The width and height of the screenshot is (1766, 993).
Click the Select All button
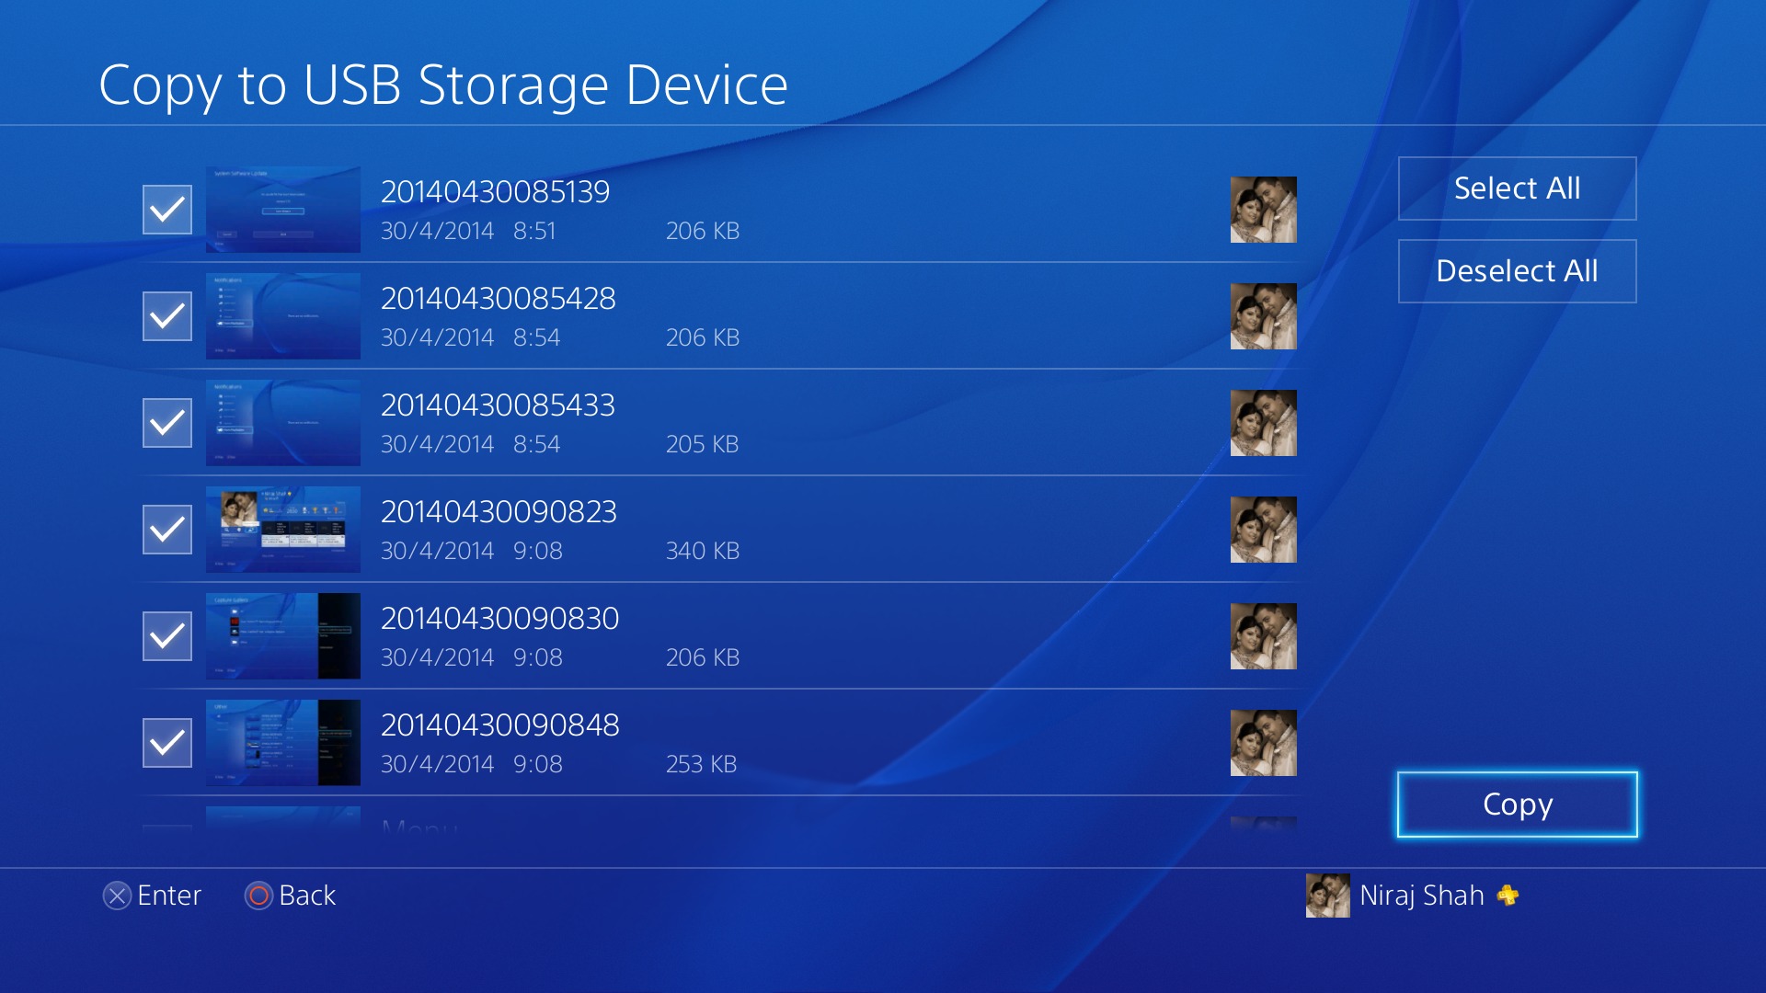click(1517, 188)
